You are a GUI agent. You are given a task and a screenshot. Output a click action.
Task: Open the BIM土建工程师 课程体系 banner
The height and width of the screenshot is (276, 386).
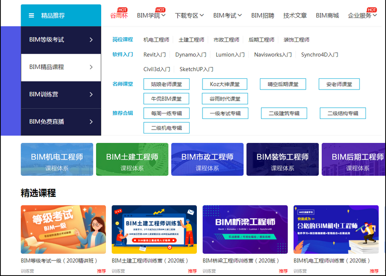(132, 159)
